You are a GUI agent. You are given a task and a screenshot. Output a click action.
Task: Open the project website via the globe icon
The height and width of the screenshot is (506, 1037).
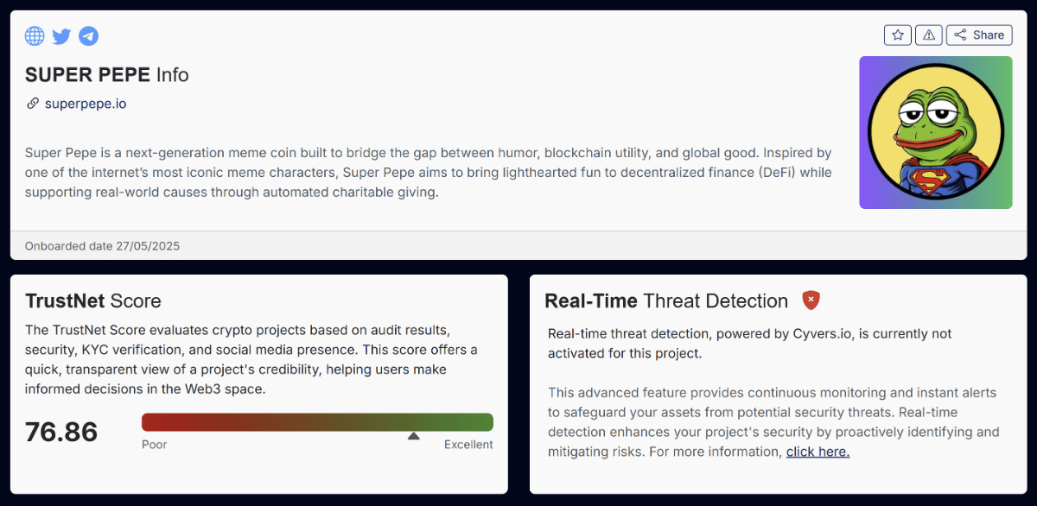click(35, 35)
